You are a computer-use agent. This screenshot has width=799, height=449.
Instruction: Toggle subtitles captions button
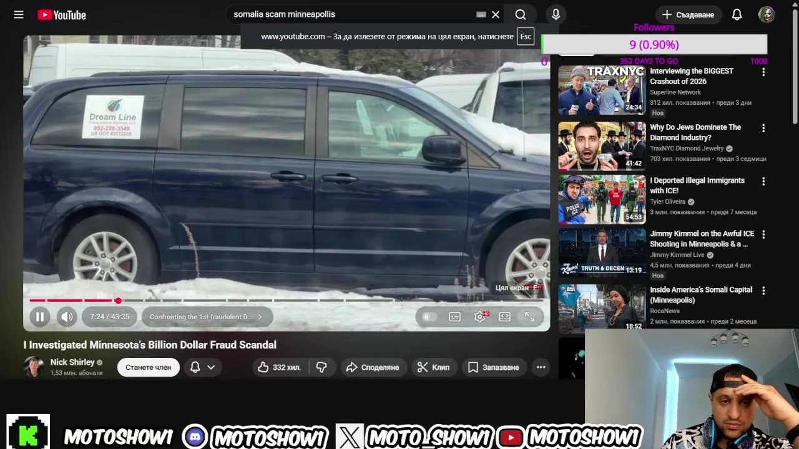tap(454, 317)
